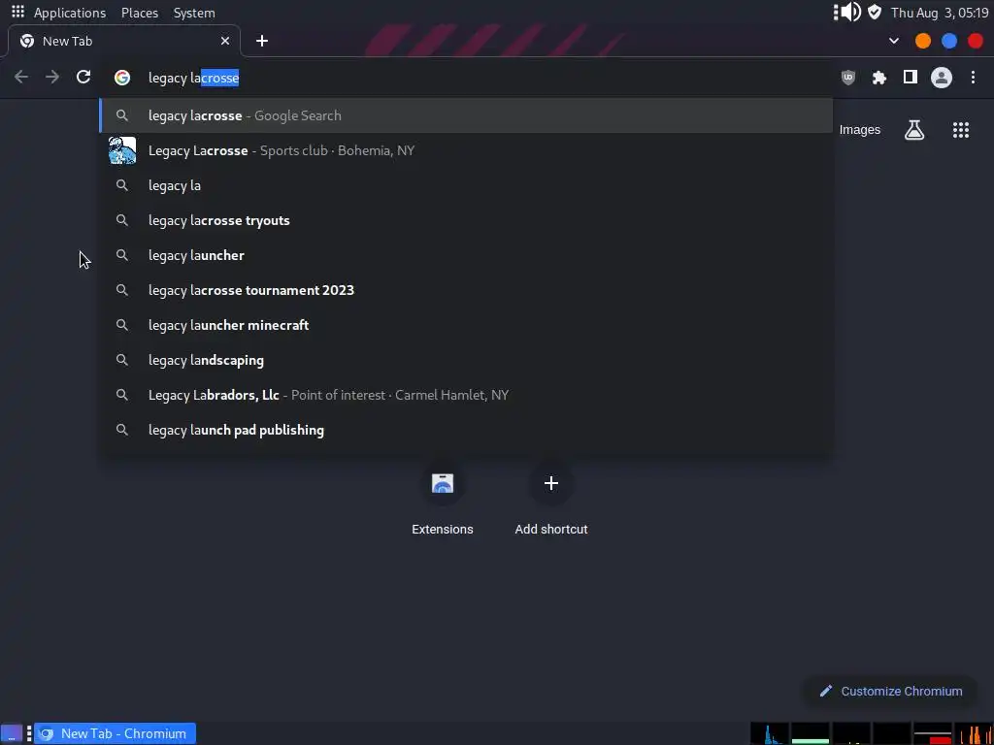Click the blue window control button
994x745 pixels.
pos(949,41)
